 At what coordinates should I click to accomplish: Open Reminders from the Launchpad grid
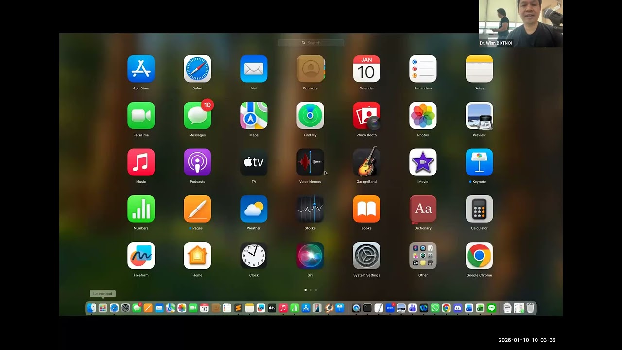[423, 69]
